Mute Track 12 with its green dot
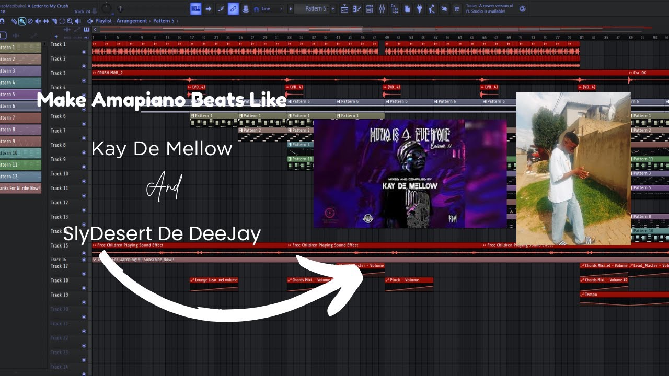Screen dimensions: 669x376 coord(84,210)
